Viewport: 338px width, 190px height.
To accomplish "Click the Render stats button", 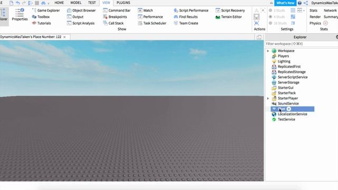I will click(x=315, y=17).
